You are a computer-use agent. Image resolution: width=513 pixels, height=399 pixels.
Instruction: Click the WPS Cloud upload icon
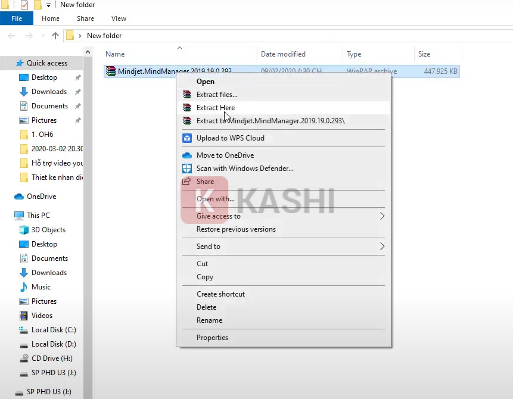[186, 138]
